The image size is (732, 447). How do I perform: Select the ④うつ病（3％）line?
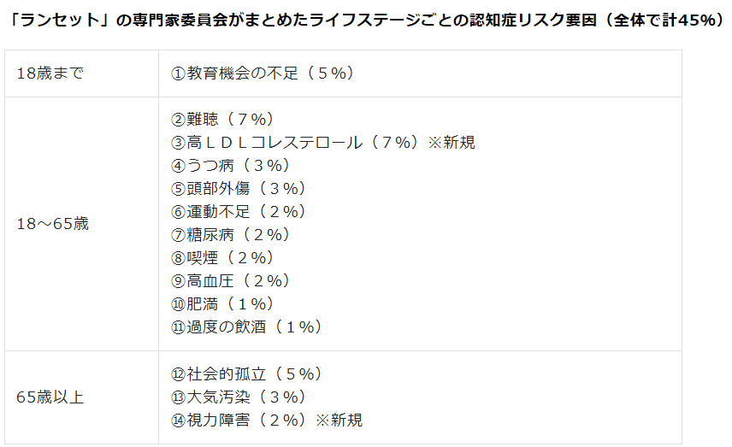[231, 166]
